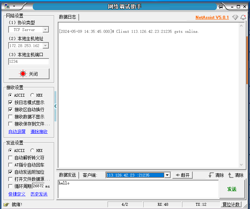This screenshot has width=250, height=209.
Task: Open the notification bell icon
Action: [243, 17]
